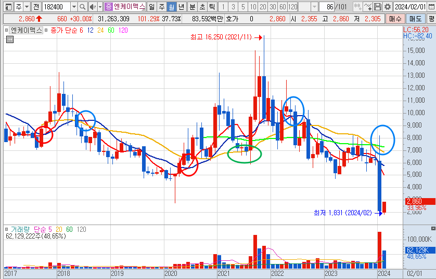Click the 최저 1,831 (2024/02) low label
436x279 pixels.
click(x=342, y=213)
